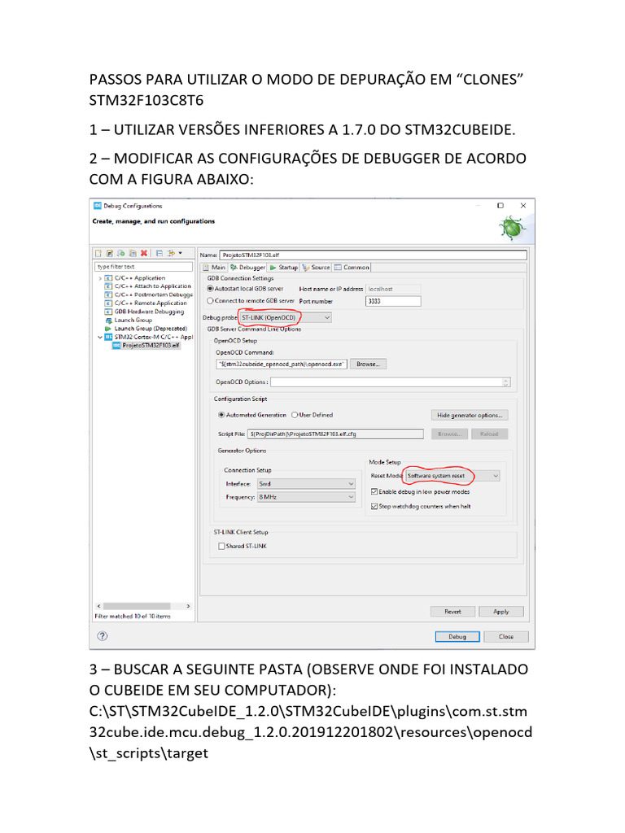Click the STM32 Cortex-M IDE icon
This screenshot has height=833, width=625.
coord(108,337)
